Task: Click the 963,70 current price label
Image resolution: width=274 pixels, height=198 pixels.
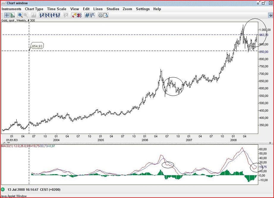Action: 264,35
